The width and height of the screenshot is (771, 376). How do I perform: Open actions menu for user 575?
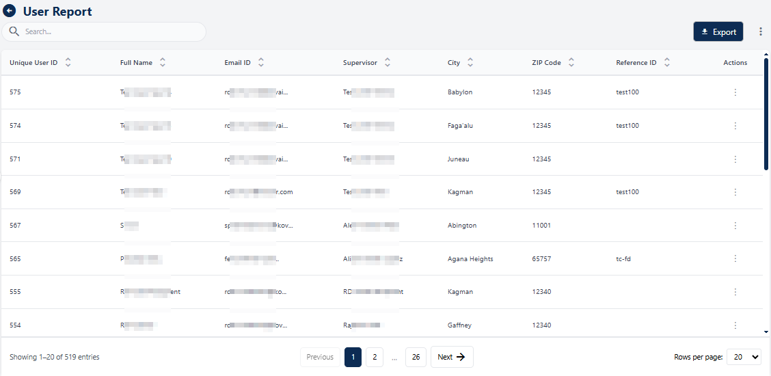click(x=735, y=92)
